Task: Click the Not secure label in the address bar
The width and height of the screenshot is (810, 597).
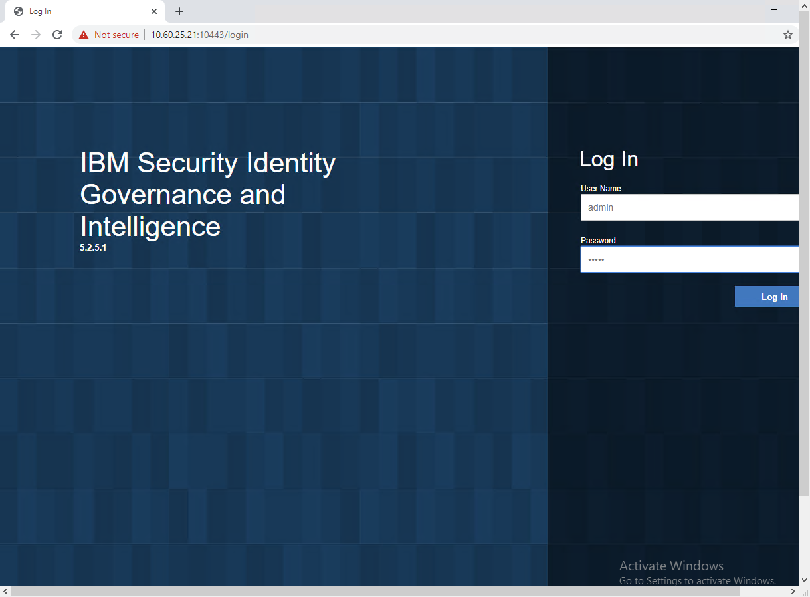Action: tap(116, 35)
